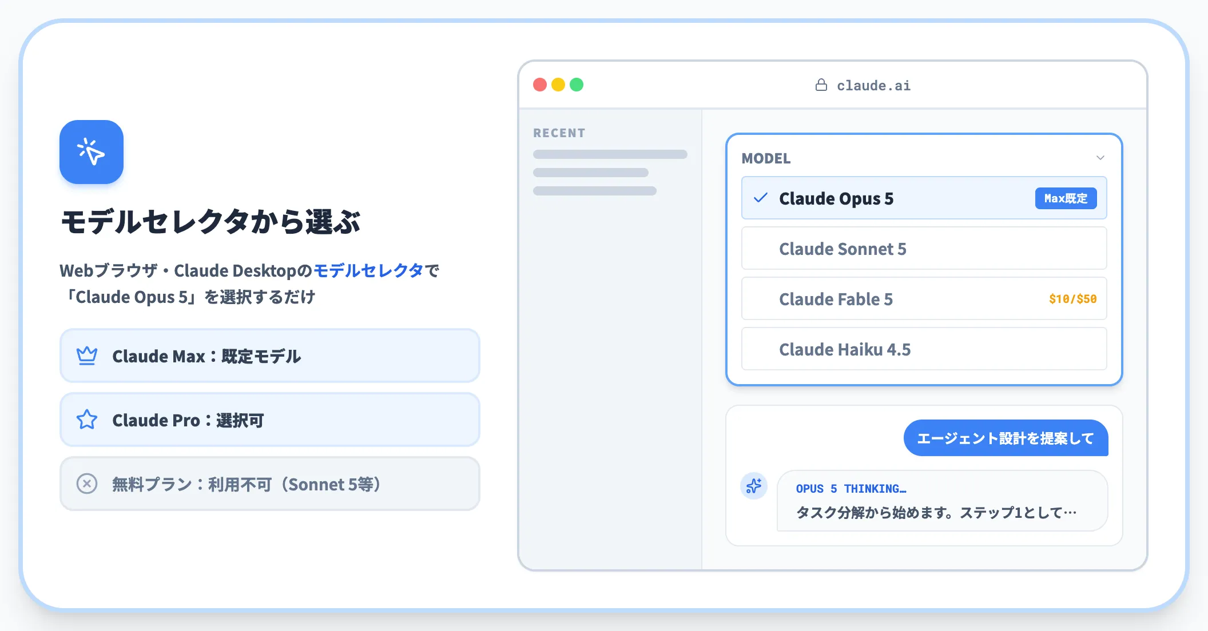The image size is (1208, 631).
Task: Open the モデルセレクタ blue link text
Action: click(x=368, y=270)
